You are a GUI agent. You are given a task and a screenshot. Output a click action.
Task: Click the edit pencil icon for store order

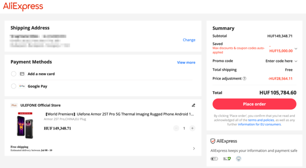194,105
